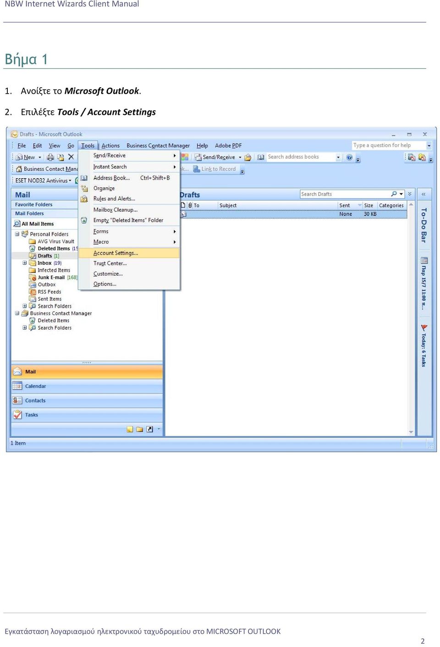Open the File menu
The width and height of the screenshot is (440, 647).
click(x=22, y=146)
